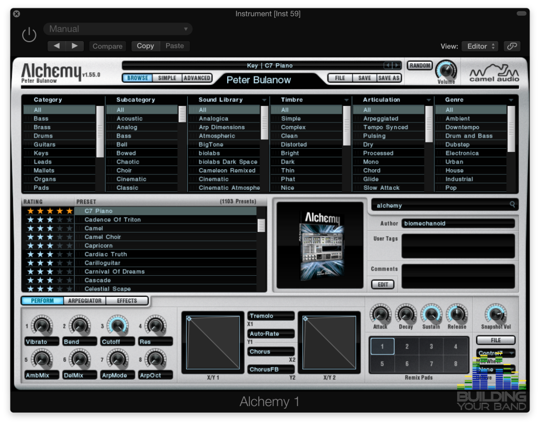The image size is (540, 425).
Task: Select Distorted in the Timbre list
Action: (x=306, y=144)
